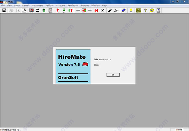Screen dimensions: 189x131
Task: Click the green trash bin icon
Action: point(44,10)
